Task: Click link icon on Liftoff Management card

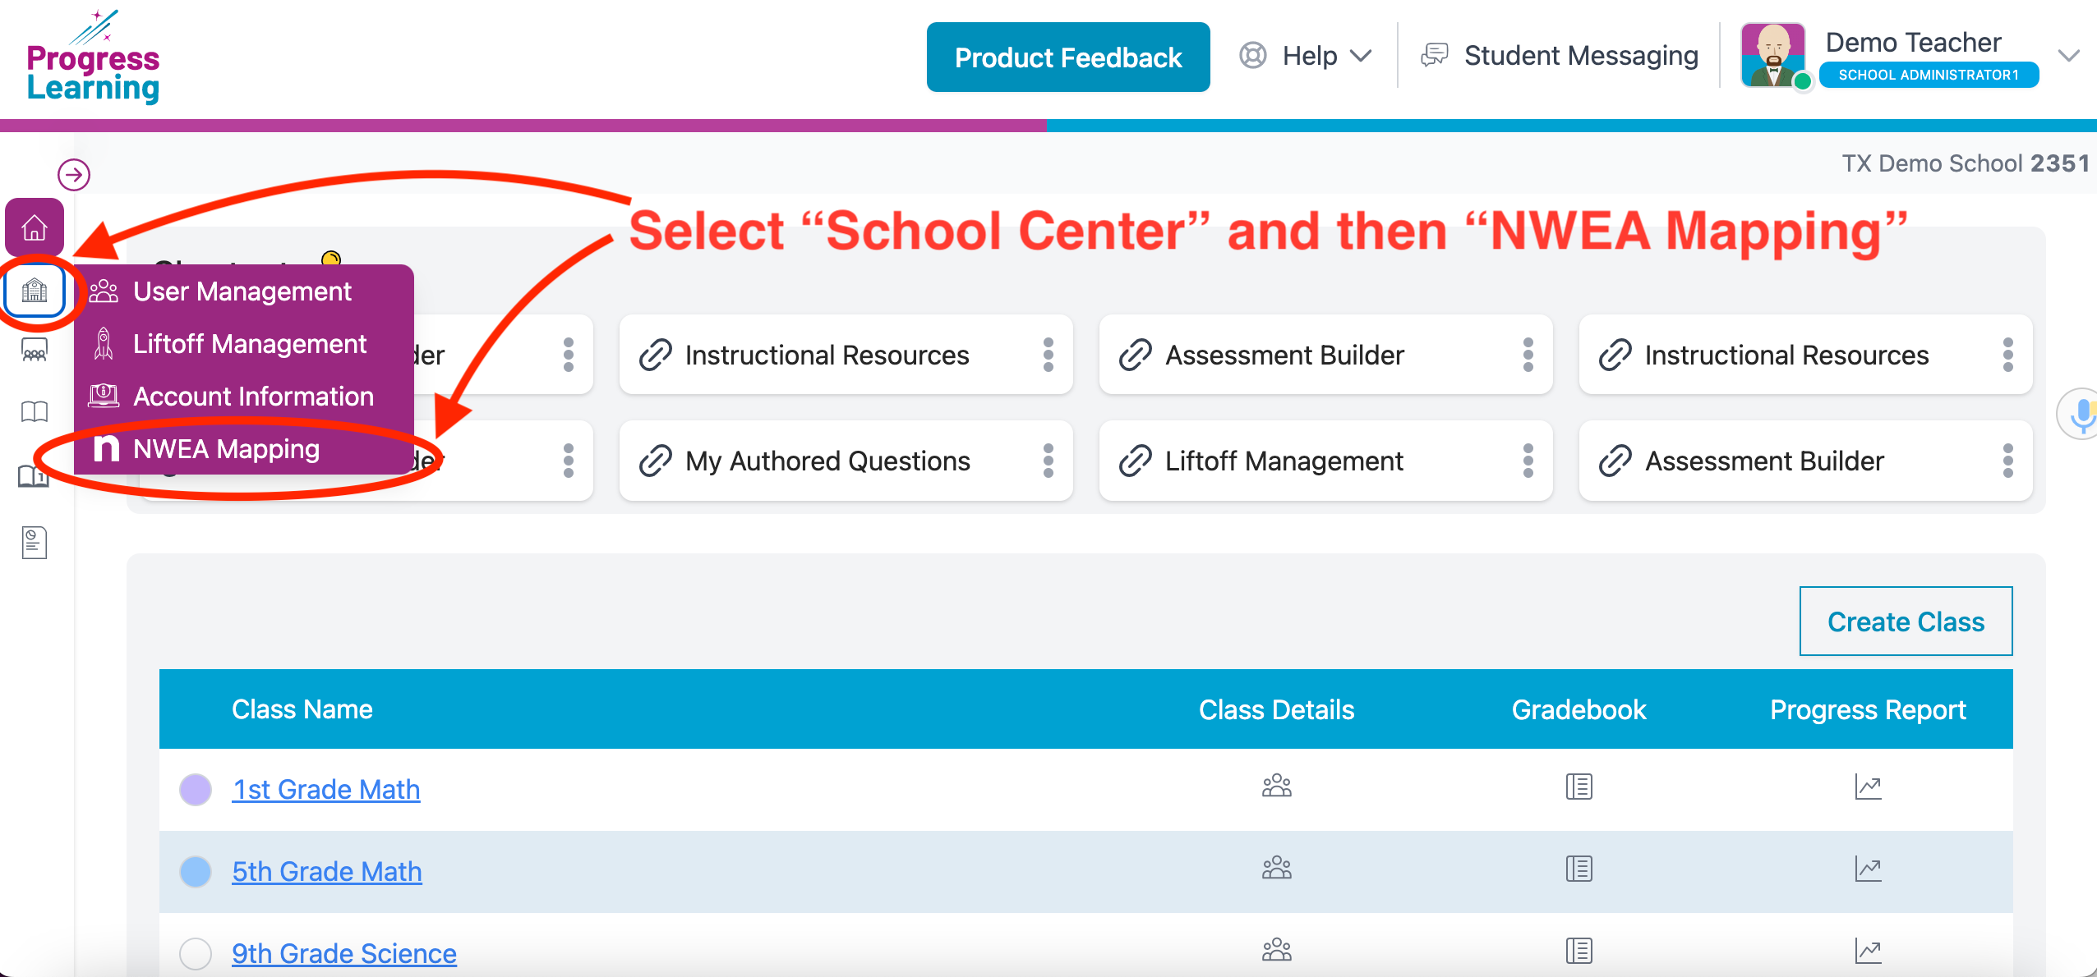Action: 1136,461
